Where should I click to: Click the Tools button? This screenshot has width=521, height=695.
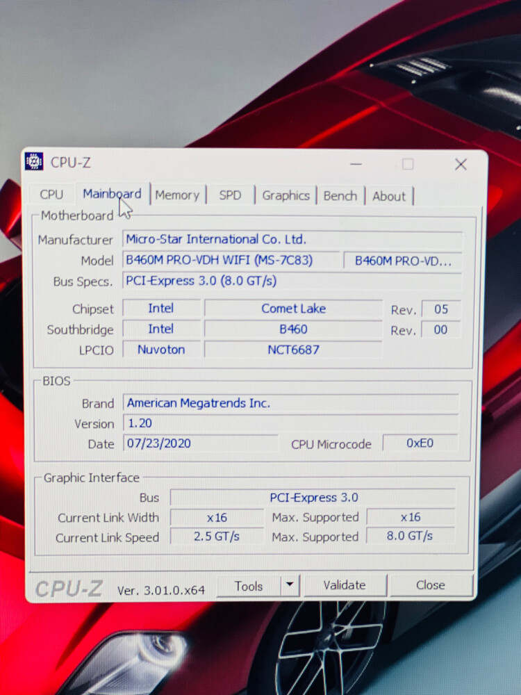point(249,586)
